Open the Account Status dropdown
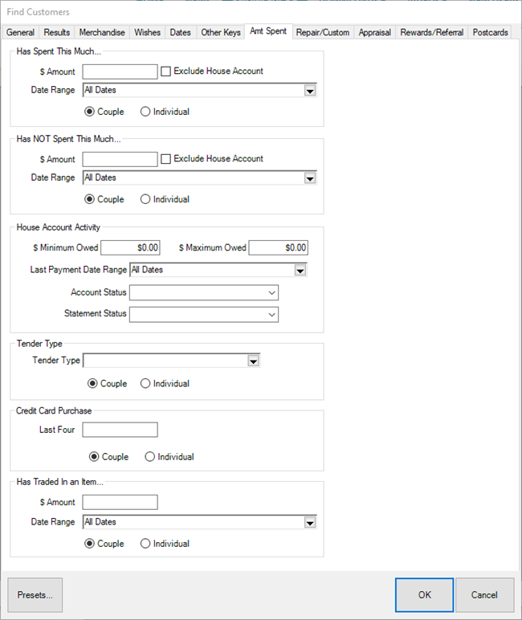The height and width of the screenshot is (620, 522). tap(272, 293)
